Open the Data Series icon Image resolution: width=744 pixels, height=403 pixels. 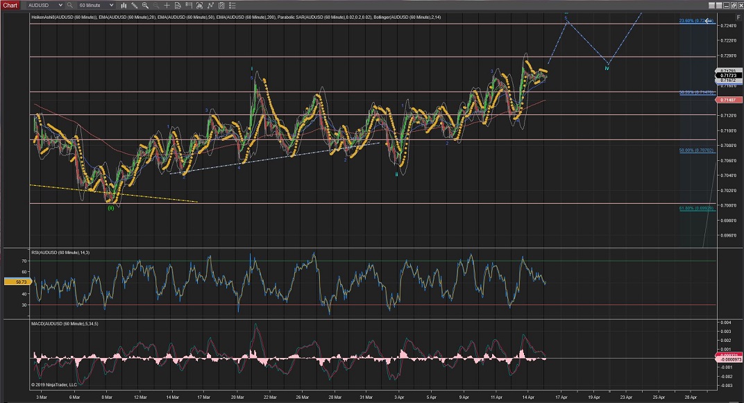click(x=178, y=5)
